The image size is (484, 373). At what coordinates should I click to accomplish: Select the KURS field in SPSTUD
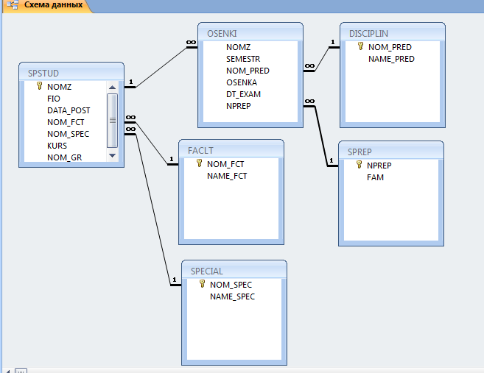57,146
